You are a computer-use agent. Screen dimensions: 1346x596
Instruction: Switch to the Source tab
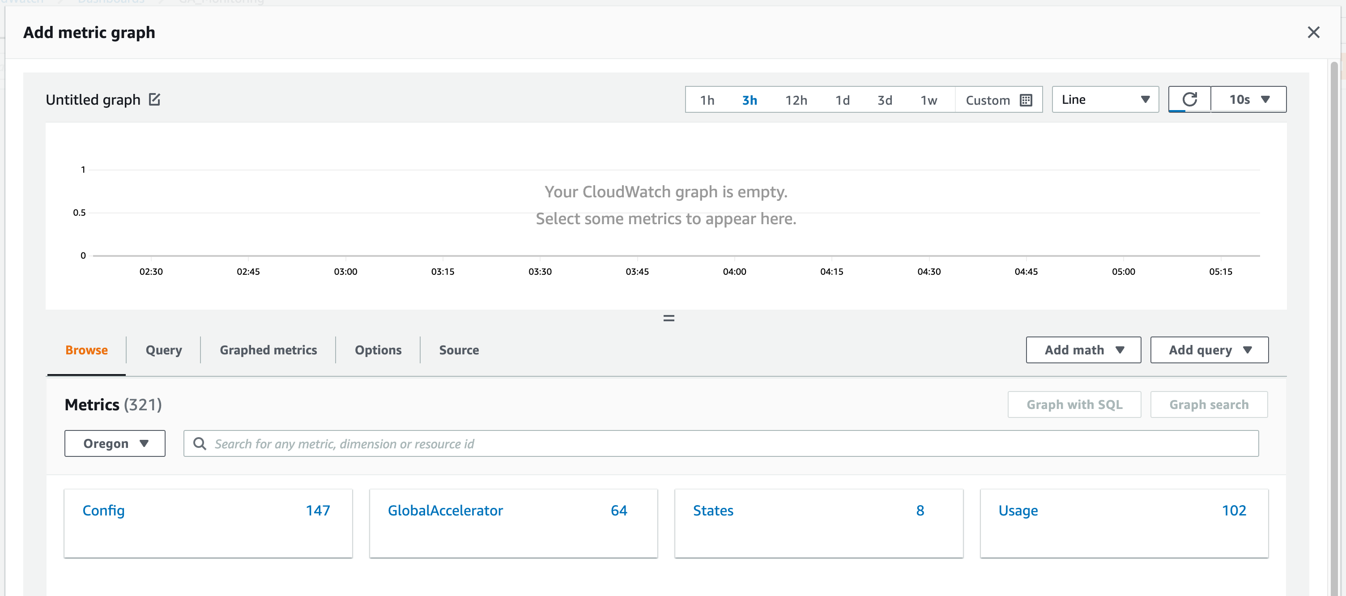click(x=459, y=350)
